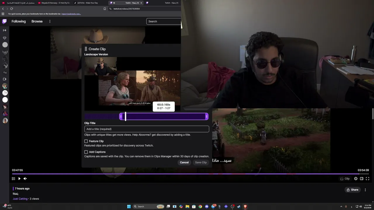The width and height of the screenshot is (374, 210).
Task: Toggle theatre mode in the player
Action: click(362, 178)
